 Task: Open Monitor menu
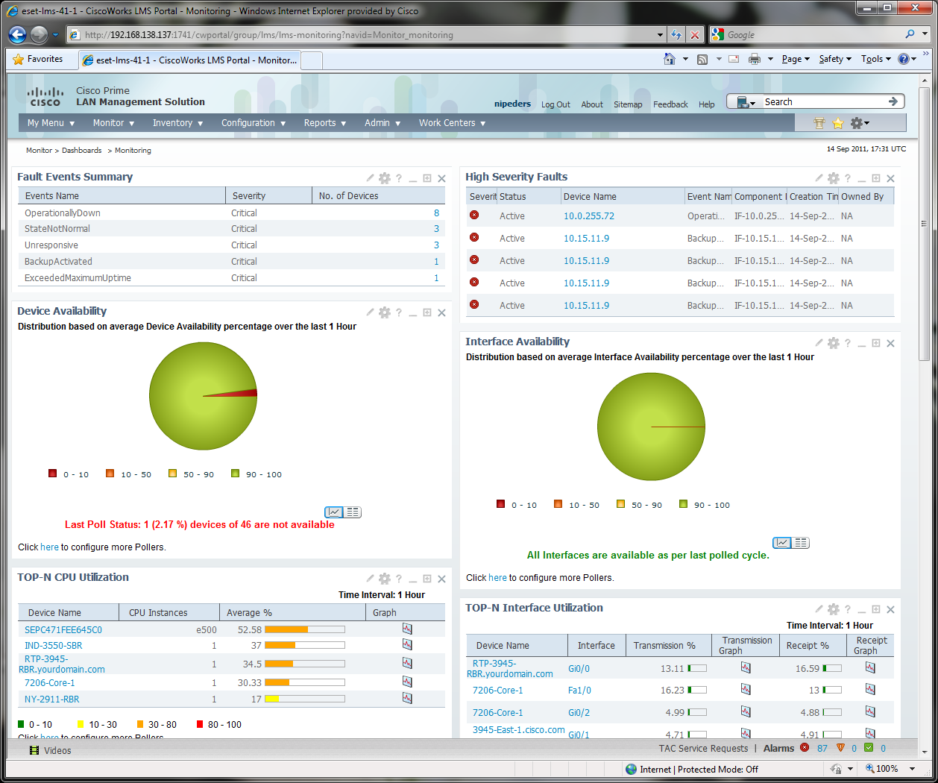(x=113, y=123)
